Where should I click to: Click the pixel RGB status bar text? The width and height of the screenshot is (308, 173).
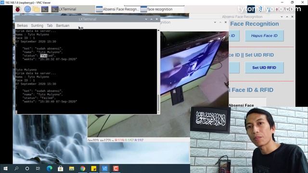115,140
